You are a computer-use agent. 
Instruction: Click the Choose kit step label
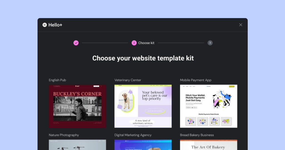point(146,43)
